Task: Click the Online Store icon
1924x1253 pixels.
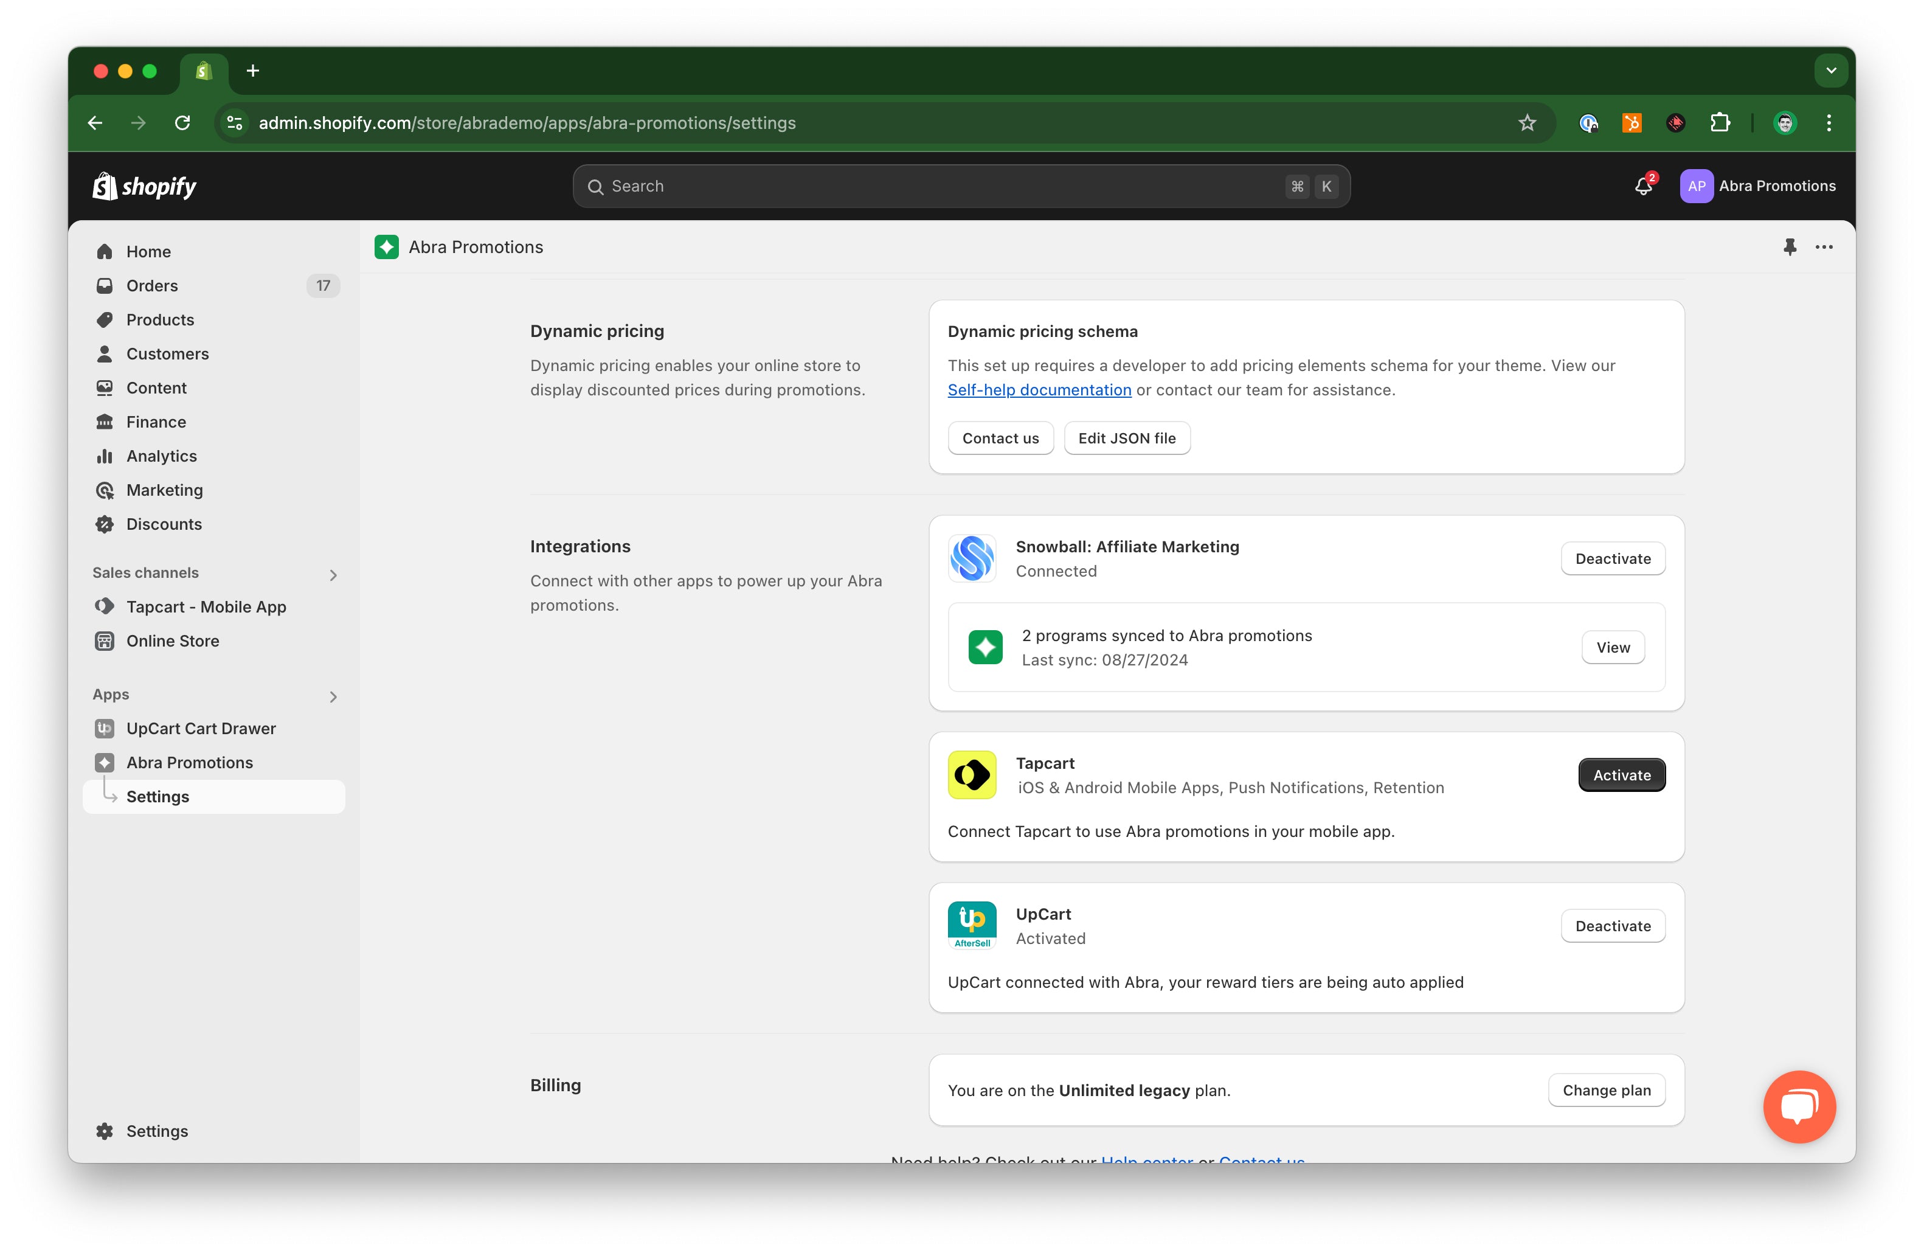Action: [104, 640]
